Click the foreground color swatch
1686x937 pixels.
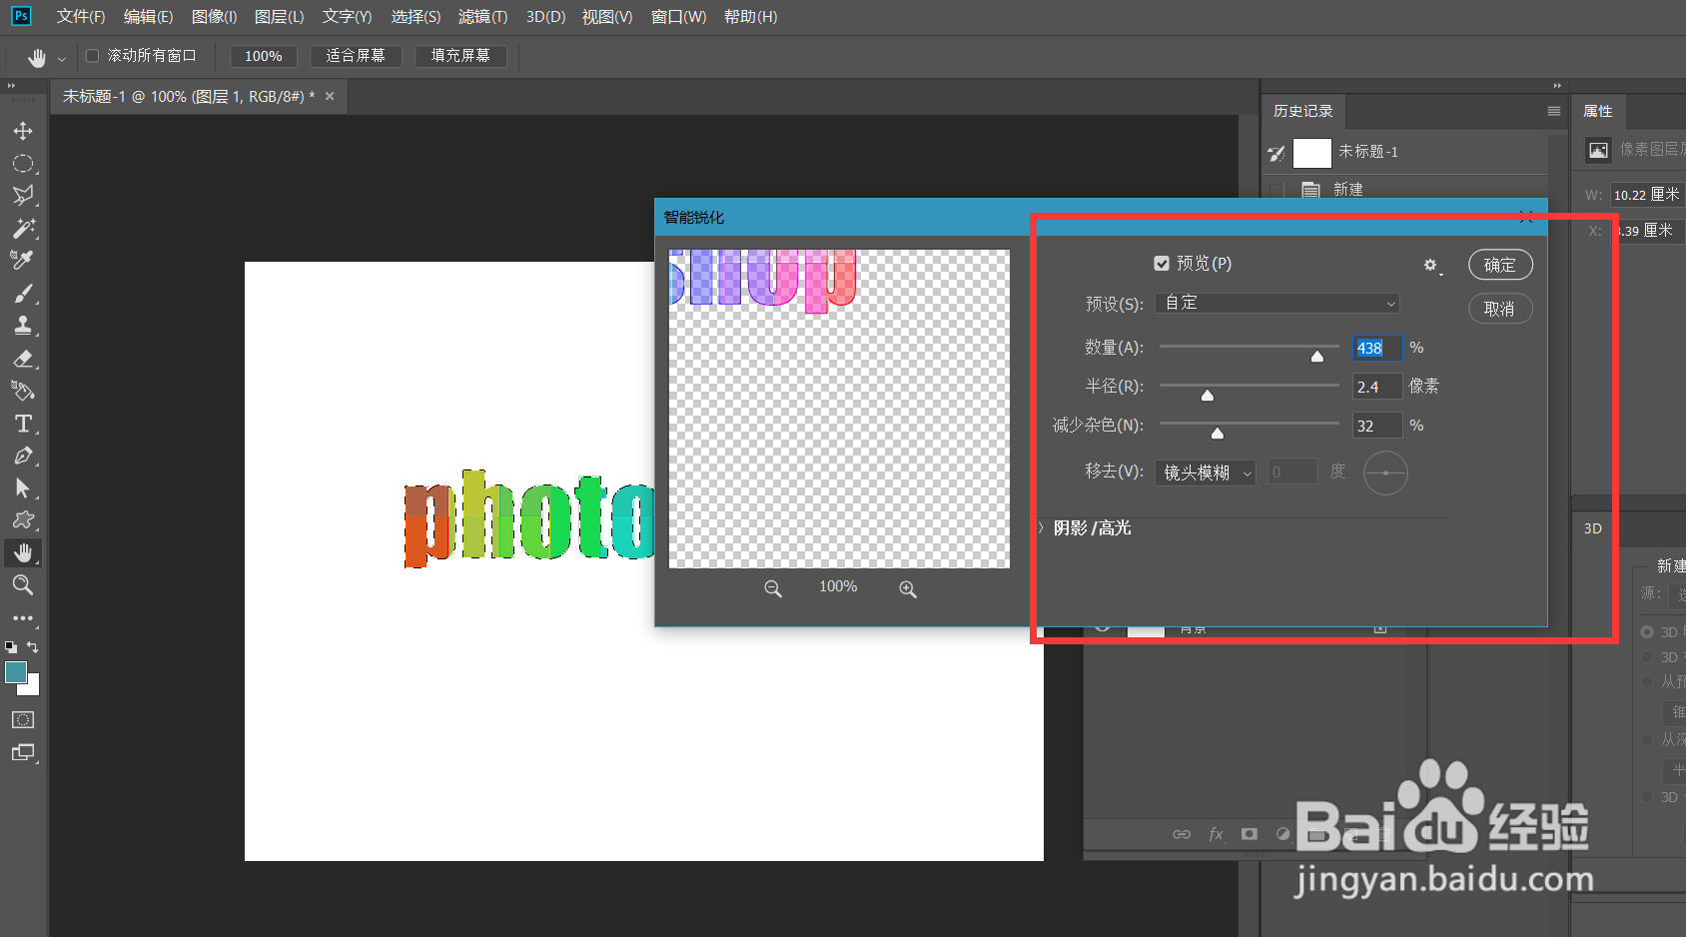pos(15,672)
